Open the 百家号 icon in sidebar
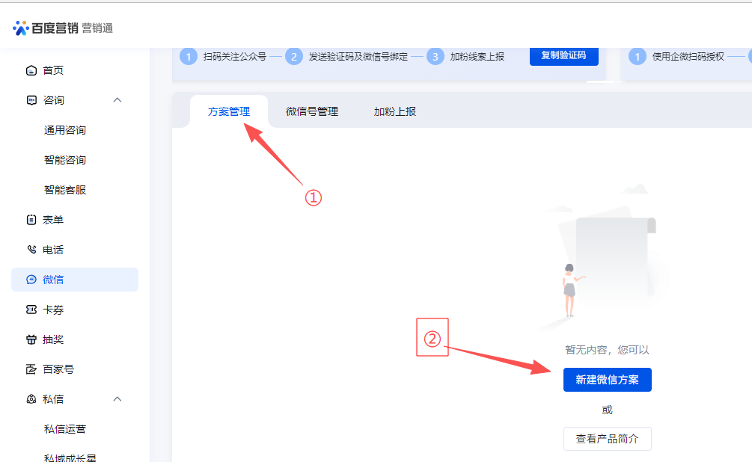 point(31,369)
